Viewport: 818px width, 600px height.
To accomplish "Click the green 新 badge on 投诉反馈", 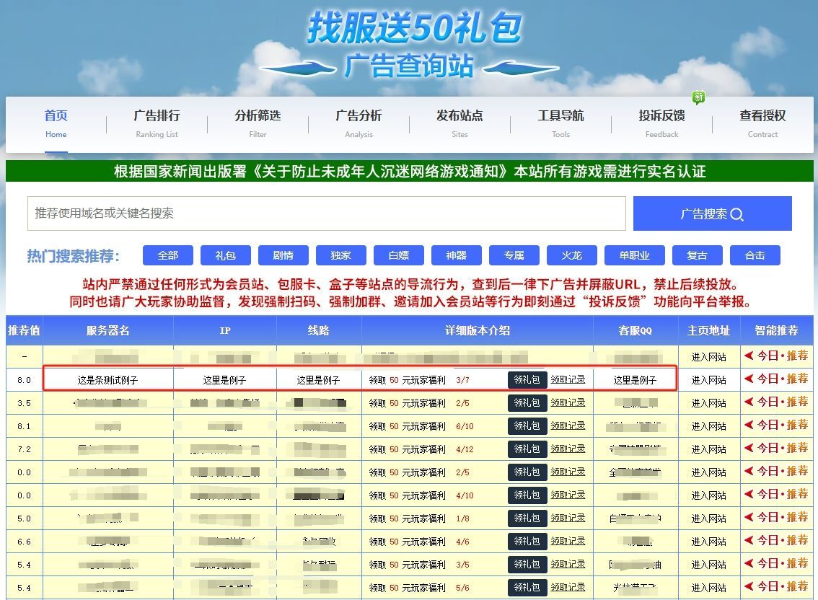I will [x=698, y=97].
